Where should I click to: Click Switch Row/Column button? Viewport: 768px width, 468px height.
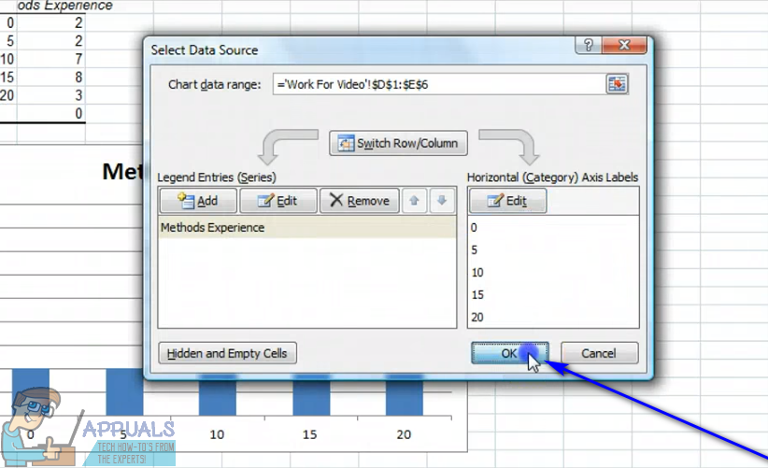399,144
